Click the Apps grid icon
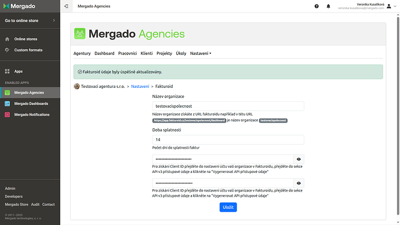Viewport: 400px width, 225px height. point(7,71)
